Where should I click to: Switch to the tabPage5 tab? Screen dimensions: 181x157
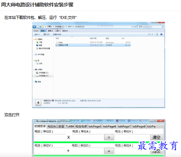(x=95, y=126)
